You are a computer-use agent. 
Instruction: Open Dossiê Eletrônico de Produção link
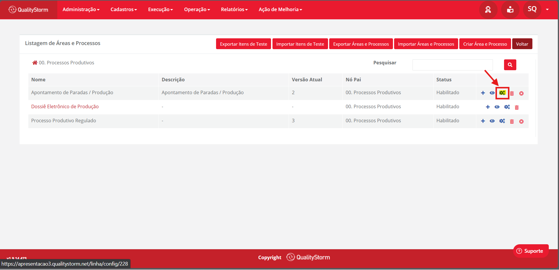(x=65, y=106)
